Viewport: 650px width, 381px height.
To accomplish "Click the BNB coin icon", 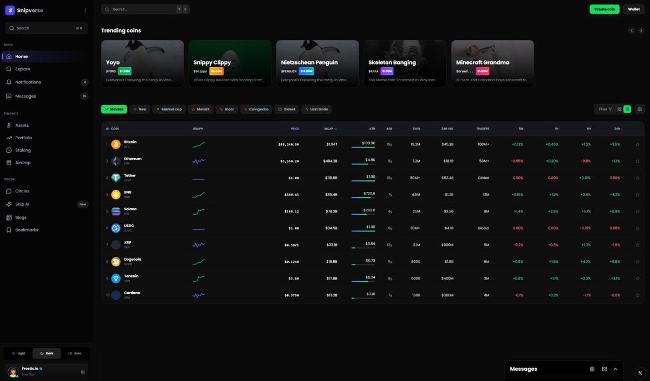I will [116, 195].
